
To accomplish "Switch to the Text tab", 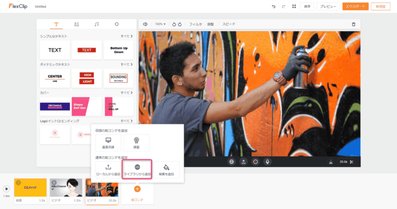I will coord(56,24).
